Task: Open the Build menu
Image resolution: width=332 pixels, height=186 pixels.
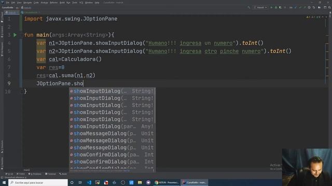Action: click(62, 3)
